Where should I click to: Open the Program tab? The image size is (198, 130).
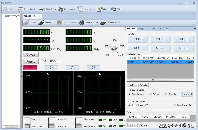tap(142, 29)
